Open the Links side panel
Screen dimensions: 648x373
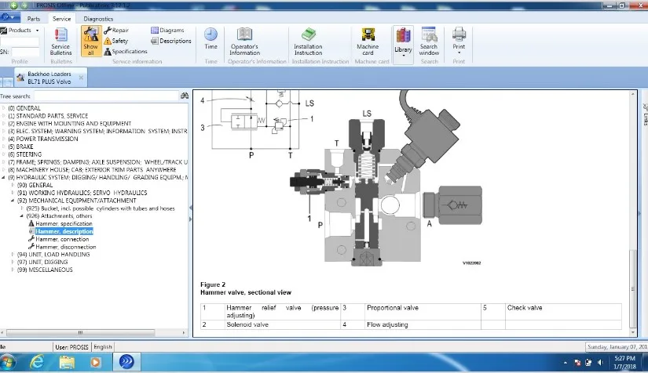(645, 115)
